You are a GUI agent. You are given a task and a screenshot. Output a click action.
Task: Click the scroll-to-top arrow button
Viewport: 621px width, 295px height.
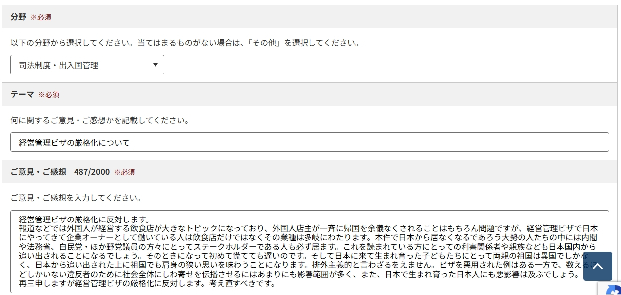click(597, 266)
